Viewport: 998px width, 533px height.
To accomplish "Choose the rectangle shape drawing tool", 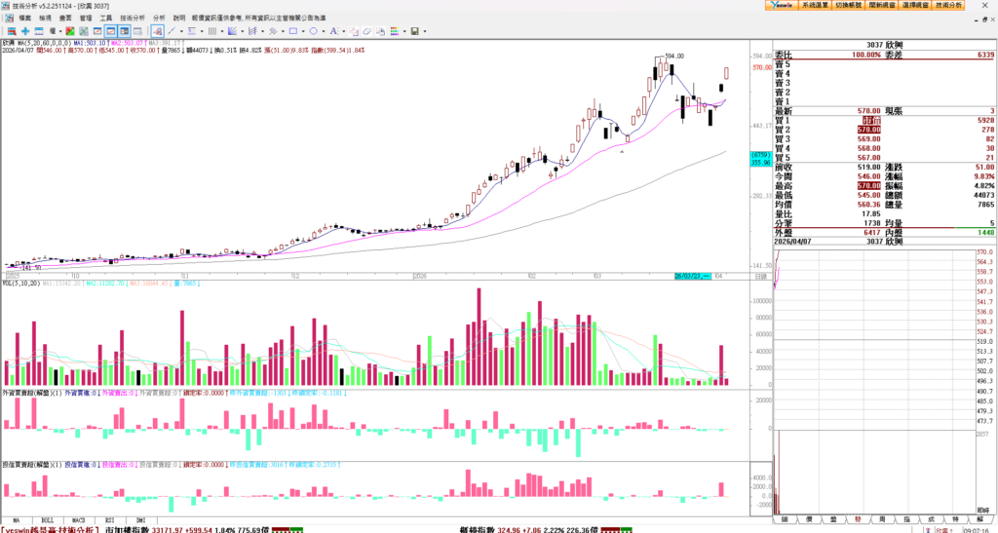I will tap(293, 31).
